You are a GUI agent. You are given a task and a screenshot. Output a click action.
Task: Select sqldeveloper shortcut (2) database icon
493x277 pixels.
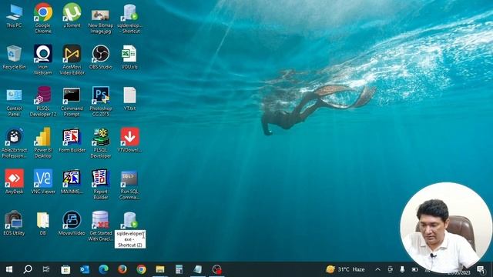point(129,220)
